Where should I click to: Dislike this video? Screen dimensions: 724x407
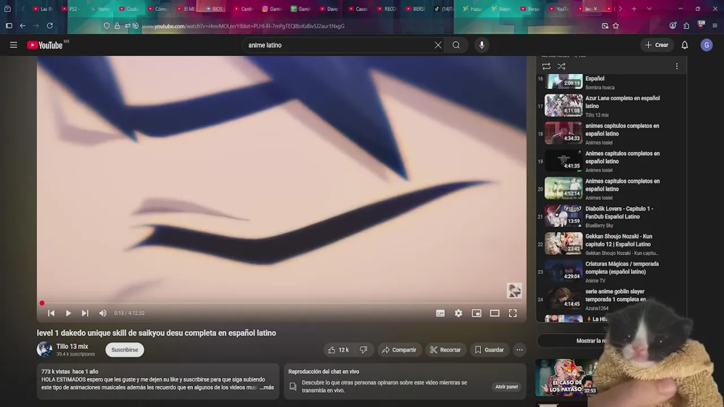coord(364,350)
